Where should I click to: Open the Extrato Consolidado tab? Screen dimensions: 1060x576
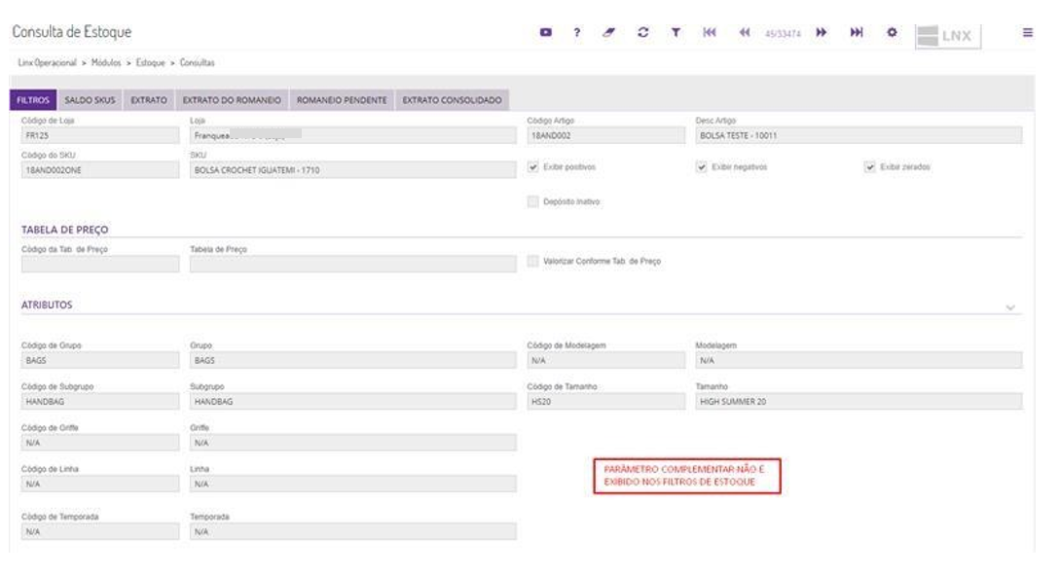[x=453, y=100]
